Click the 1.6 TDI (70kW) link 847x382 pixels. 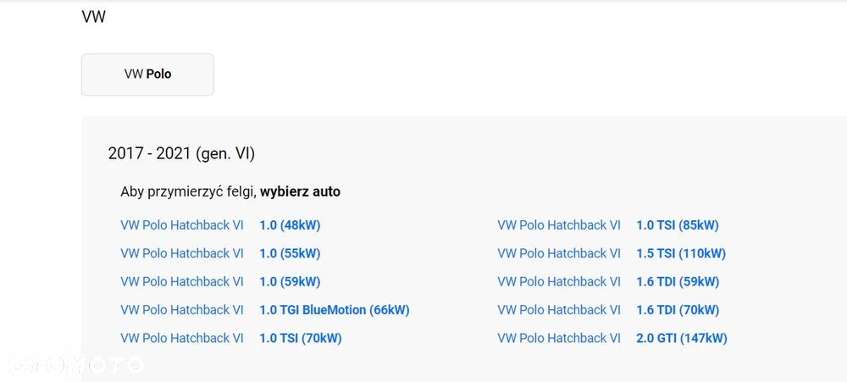677,310
